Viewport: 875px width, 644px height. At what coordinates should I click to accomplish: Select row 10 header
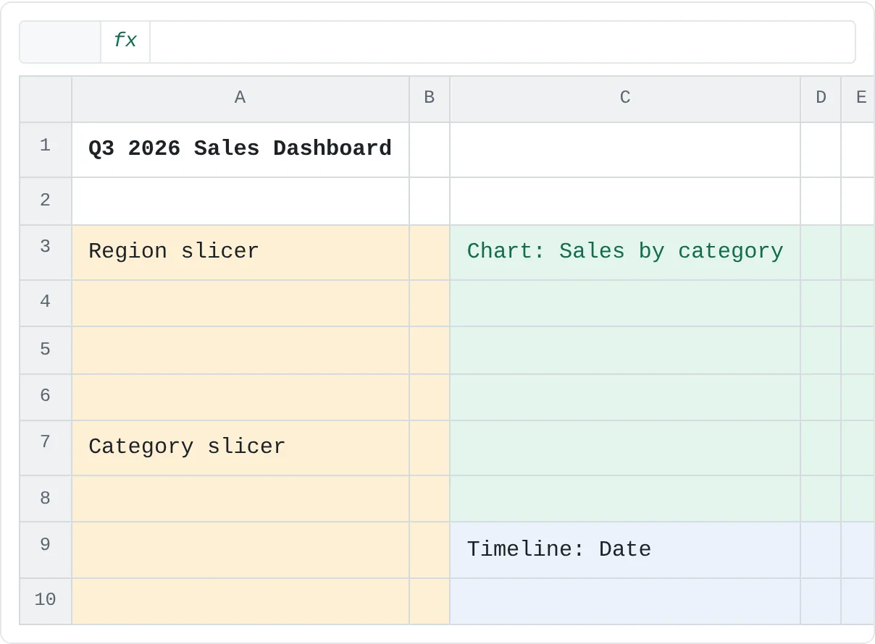pyautogui.click(x=46, y=601)
